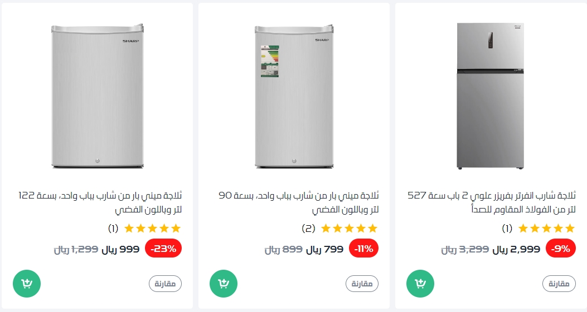Open the 122 liter mini bar product image

coord(98,96)
